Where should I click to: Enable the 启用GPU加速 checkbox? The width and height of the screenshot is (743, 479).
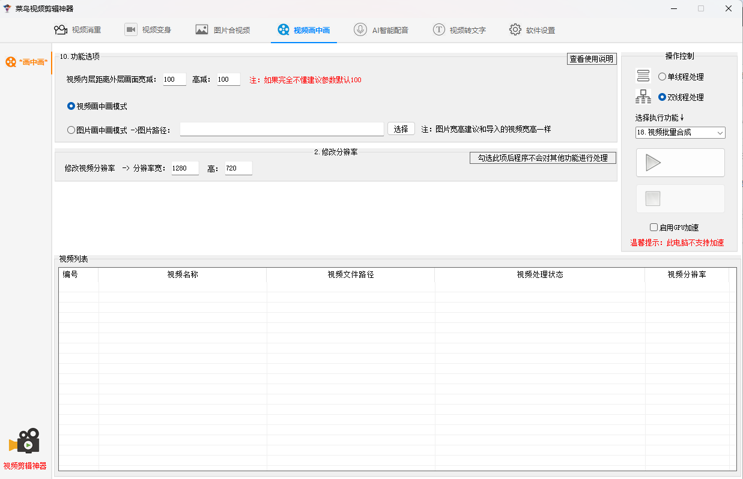click(x=654, y=227)
